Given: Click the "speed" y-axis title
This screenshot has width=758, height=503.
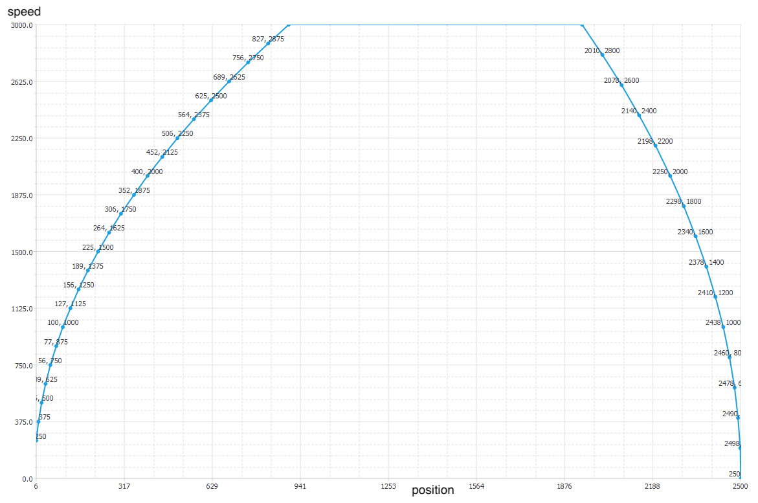Looking at the screenshot, I should (24, 11).
